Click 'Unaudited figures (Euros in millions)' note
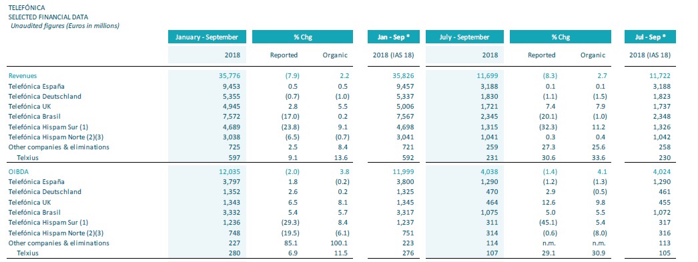Screen dimensions: 698x262 pos(65,26)
